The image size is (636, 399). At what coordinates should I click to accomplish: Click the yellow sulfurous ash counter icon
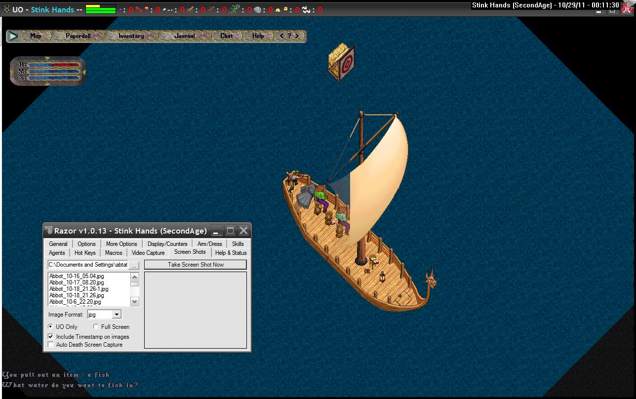(x=278, y=9)
